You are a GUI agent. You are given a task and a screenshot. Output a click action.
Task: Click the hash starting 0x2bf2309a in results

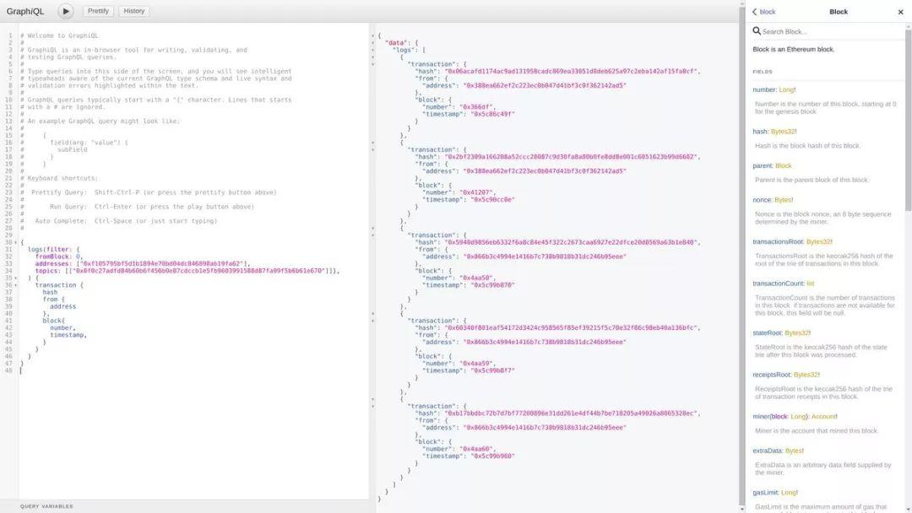(x=571, y=157)
